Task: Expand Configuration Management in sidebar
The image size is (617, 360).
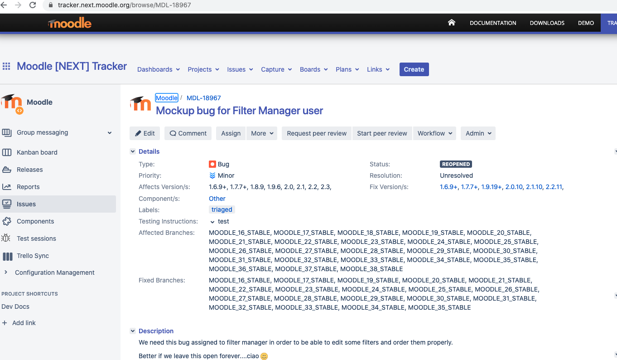Action: 6,272
